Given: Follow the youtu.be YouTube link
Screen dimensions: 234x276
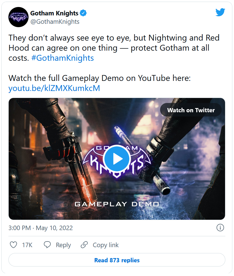Looking at the screenshot, I should click(x=54, y=88).
